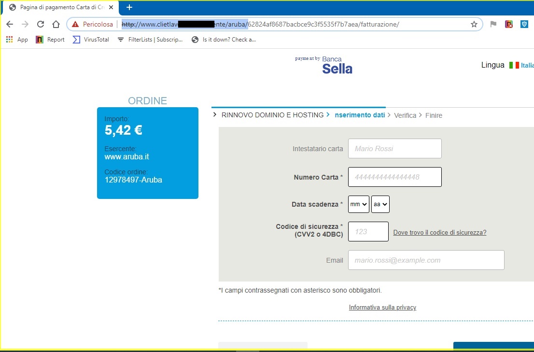Screen dimensions: 534x352
Task: Click the www.aruba.it merchant text
Action: [x=126, y=157]
